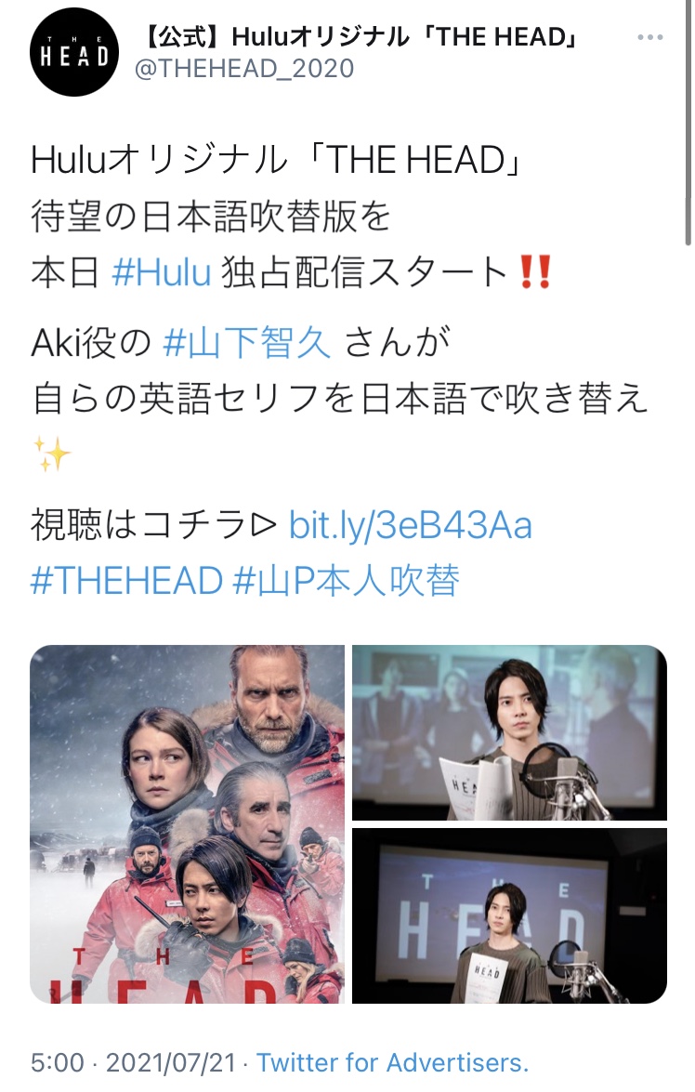Tap the #Hulu hashtag

(162, 271)
